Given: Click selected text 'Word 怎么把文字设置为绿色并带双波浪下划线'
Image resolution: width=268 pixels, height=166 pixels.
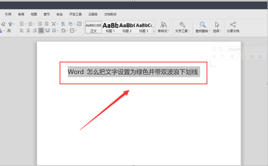Looking at the screenshot, I should pos(133,72).
